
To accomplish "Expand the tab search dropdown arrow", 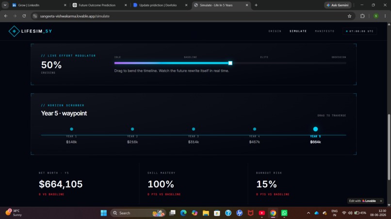I will point(5,5).
